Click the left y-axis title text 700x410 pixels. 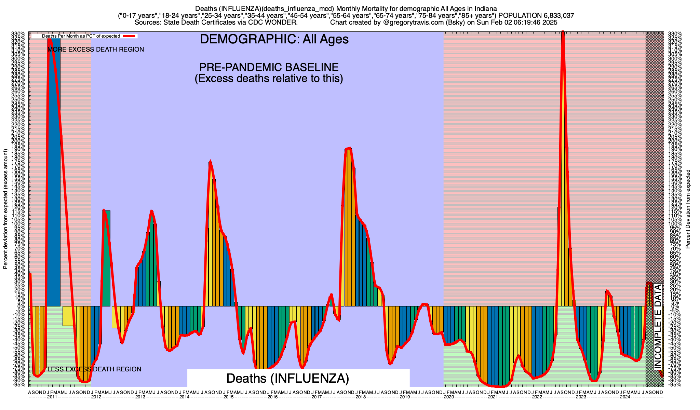(5, 209)
